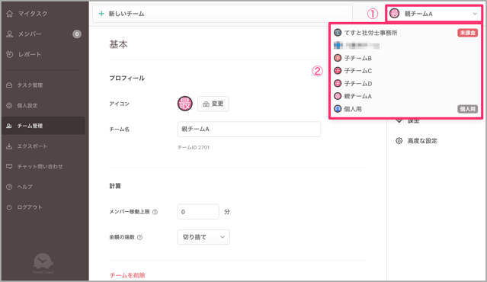Viewport: 487px width, 282px height.
Task: Click the 未課金 badge
Action: [x=467, y=33]
